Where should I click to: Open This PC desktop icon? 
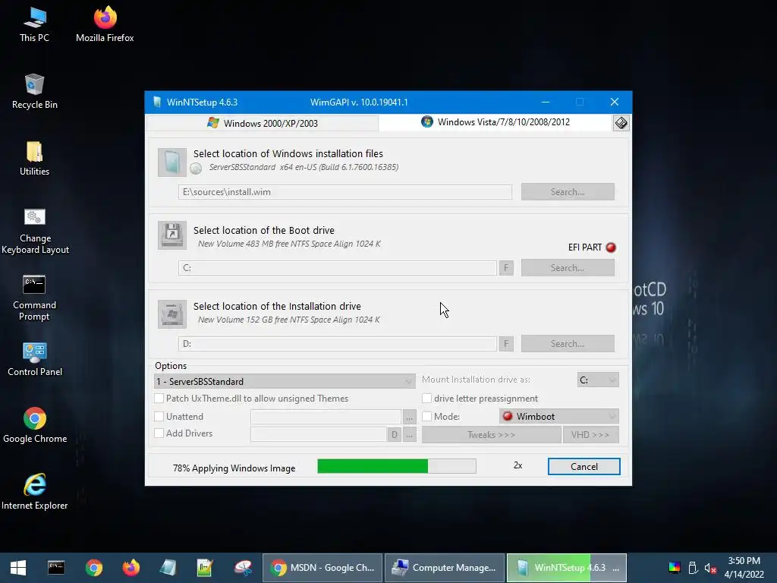[34, 24]
